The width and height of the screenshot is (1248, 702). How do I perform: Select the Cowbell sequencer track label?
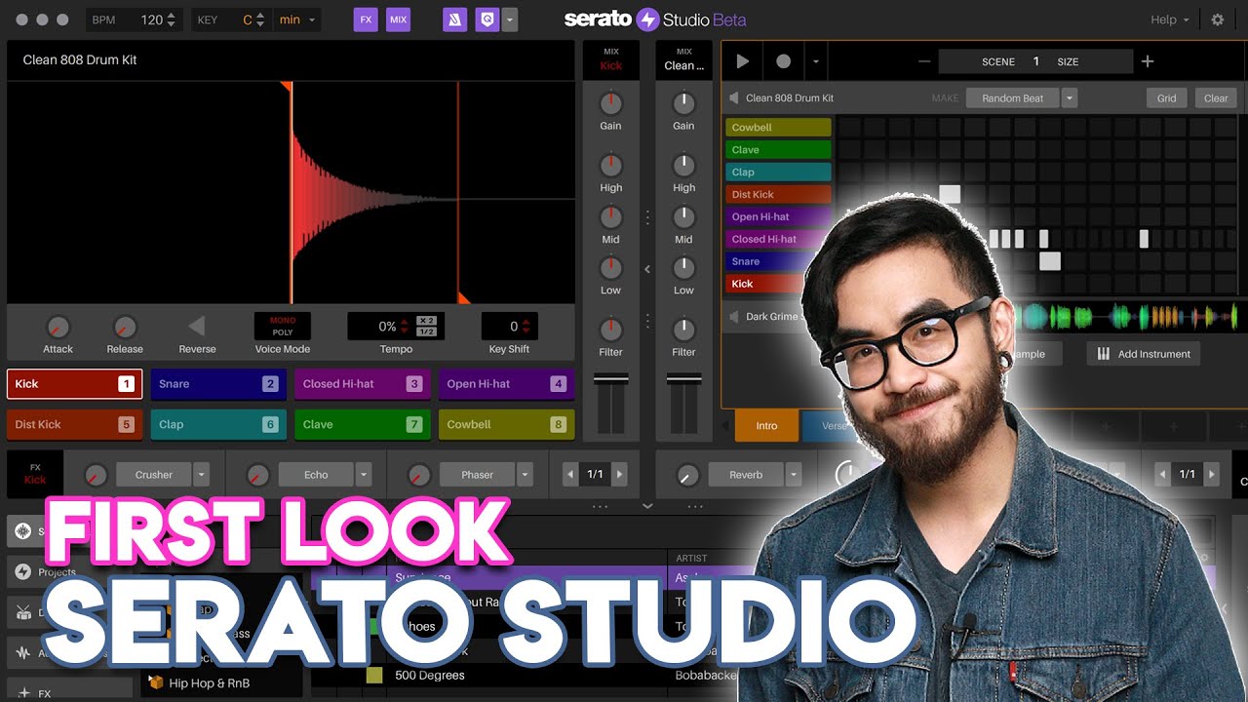[x=778, y=127]
